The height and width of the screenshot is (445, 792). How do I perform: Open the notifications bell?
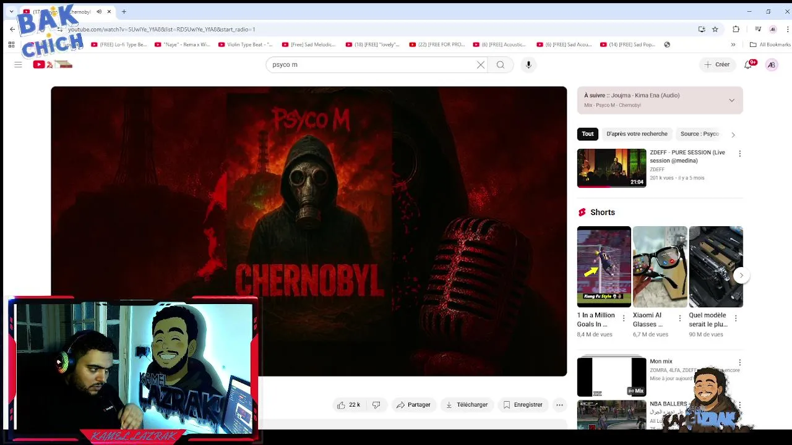(749, 64)
